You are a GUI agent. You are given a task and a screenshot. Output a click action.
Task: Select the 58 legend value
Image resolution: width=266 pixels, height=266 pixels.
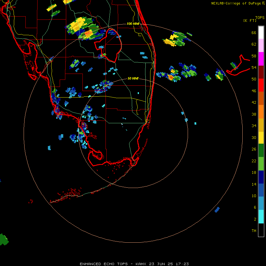pyautogui.click(x=254, y=56)
